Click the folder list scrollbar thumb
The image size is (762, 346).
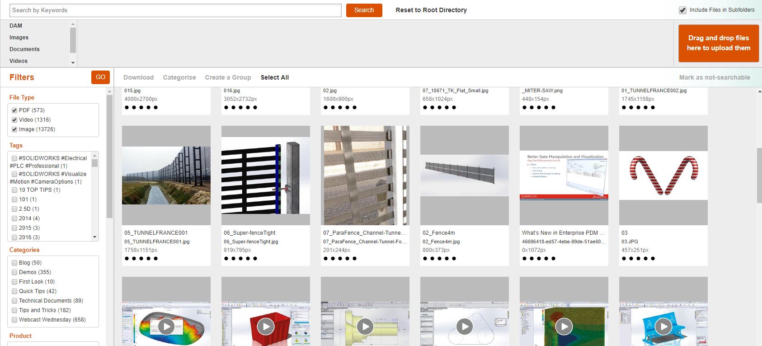[73, 40]
